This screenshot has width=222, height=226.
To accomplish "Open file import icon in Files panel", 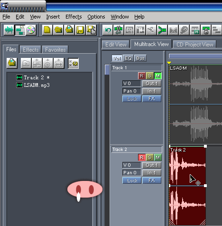I will coord(12,63).
